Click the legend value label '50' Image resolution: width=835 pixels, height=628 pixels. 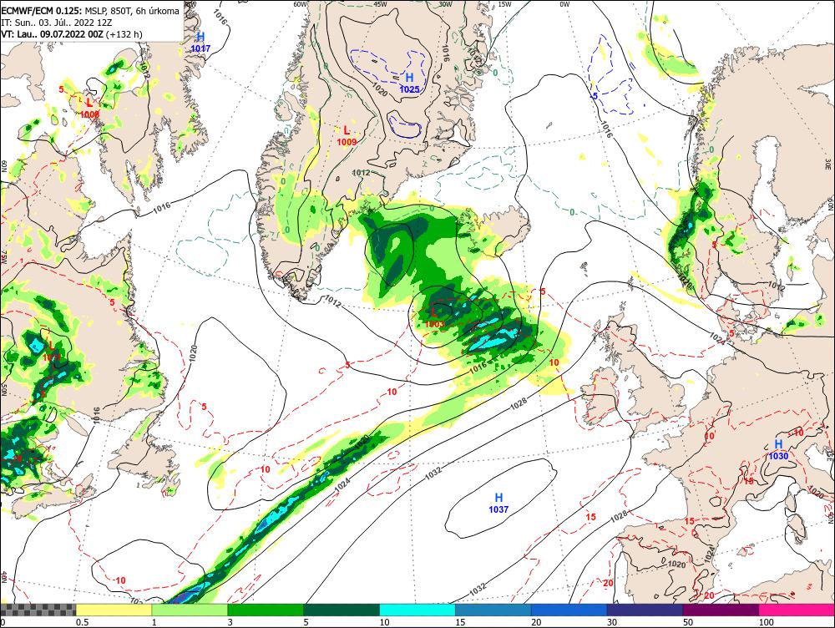click(687, 622)
